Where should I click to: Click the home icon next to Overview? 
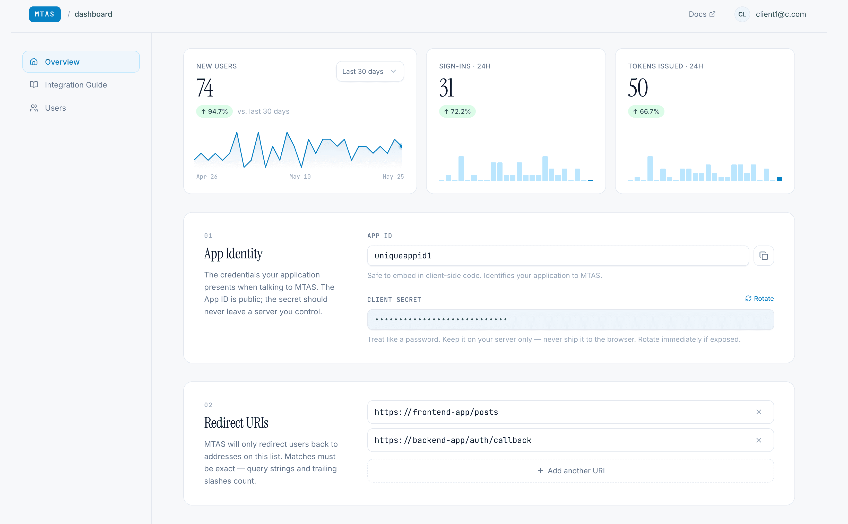click(34, 62)
